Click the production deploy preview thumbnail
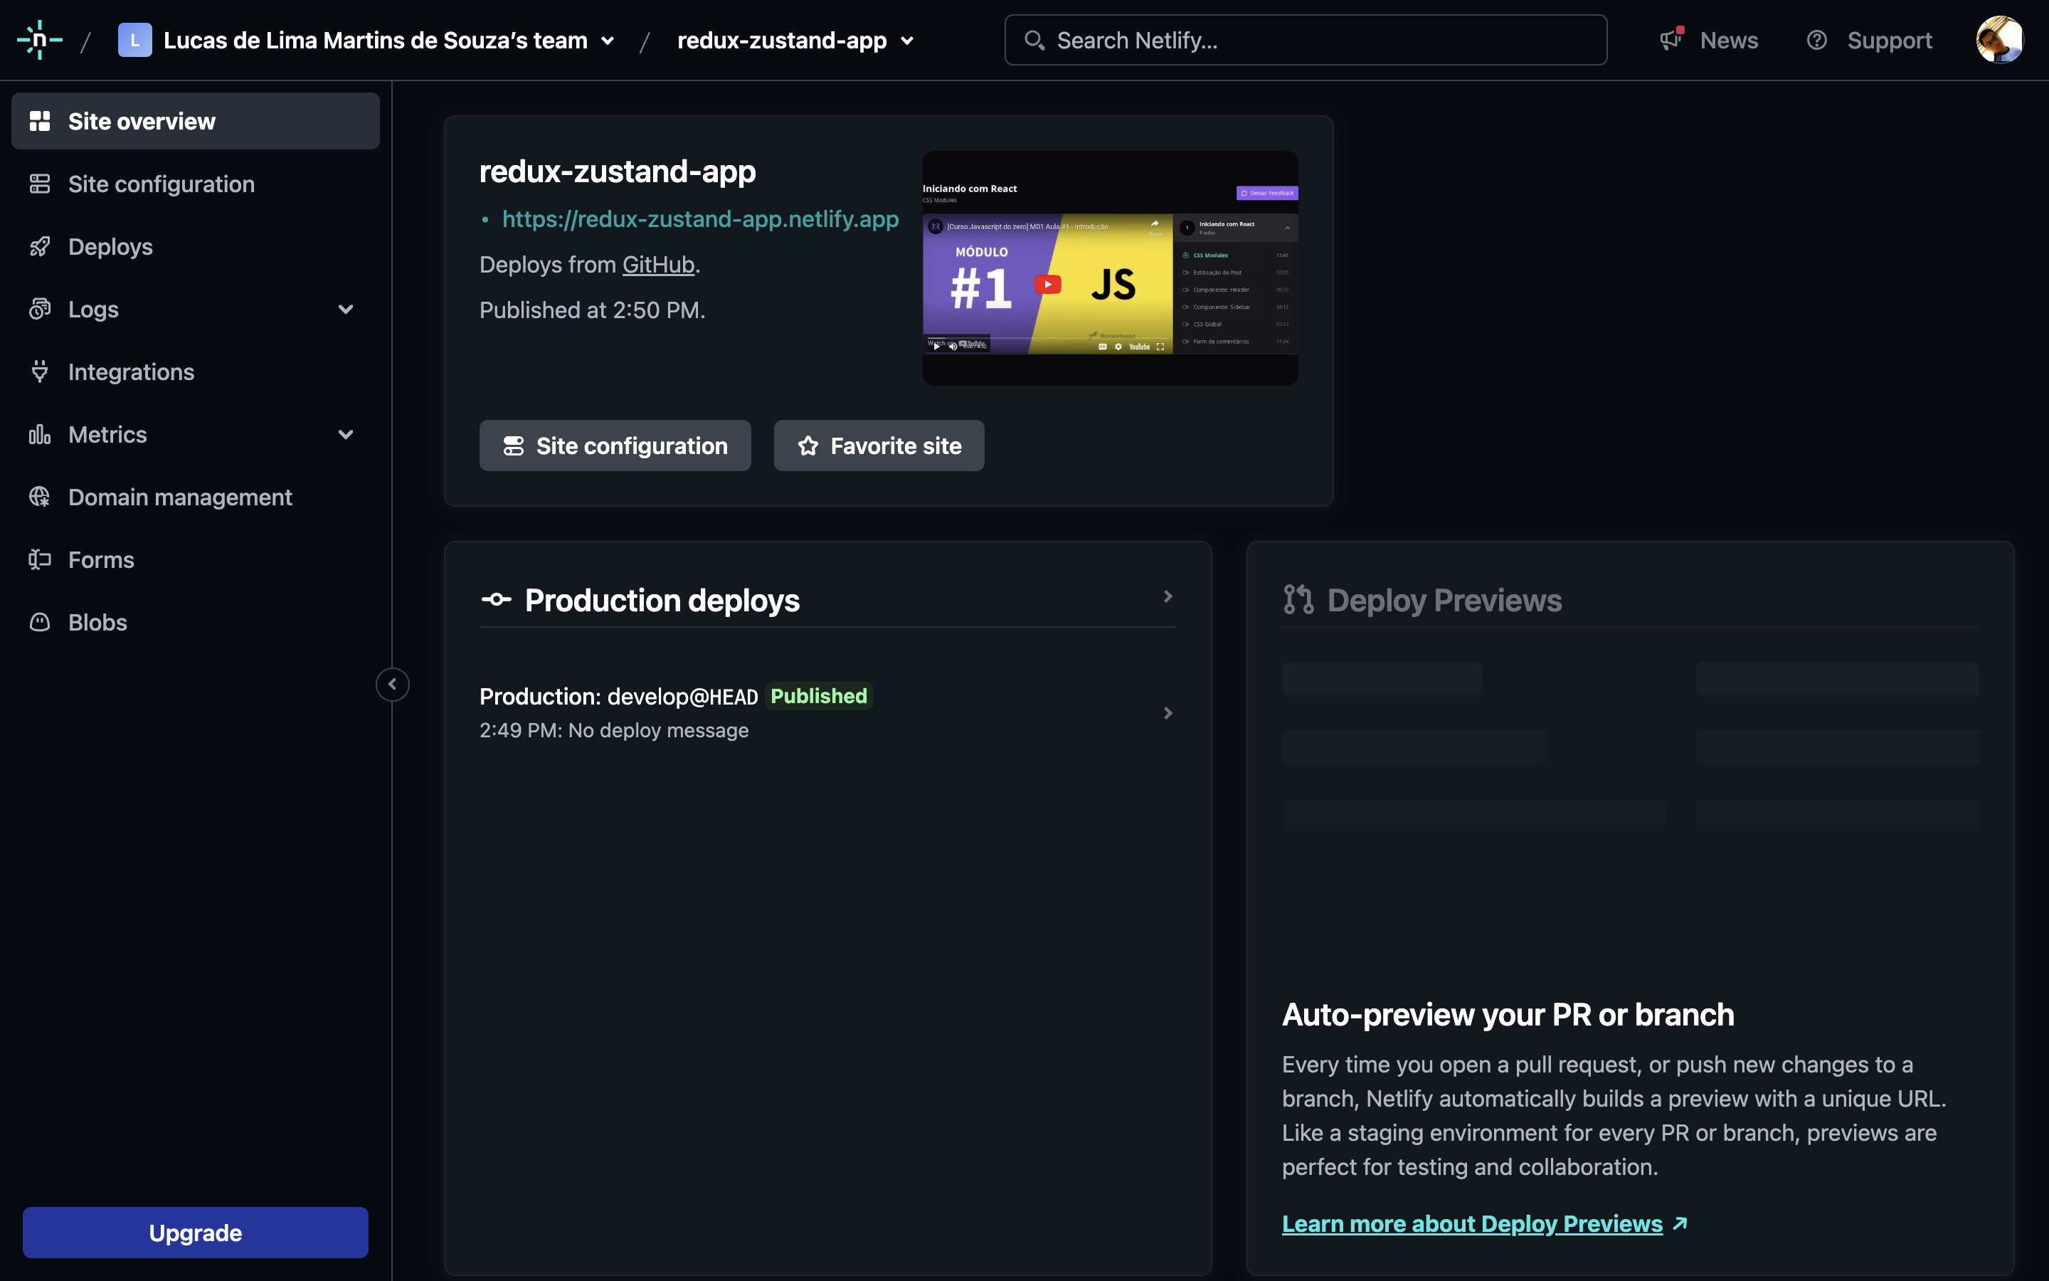 click(1109, 268)
